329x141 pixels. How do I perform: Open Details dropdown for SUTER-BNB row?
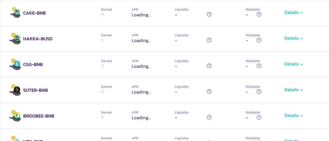click(x=294, y=90)
